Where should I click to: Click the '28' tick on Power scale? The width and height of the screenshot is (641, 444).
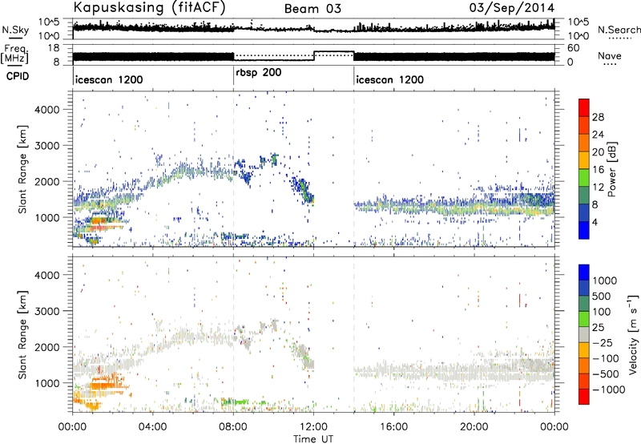pos(598,117)
